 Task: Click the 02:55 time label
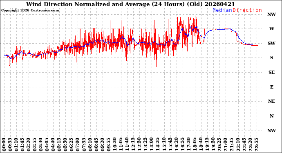(x=35, y=144)
